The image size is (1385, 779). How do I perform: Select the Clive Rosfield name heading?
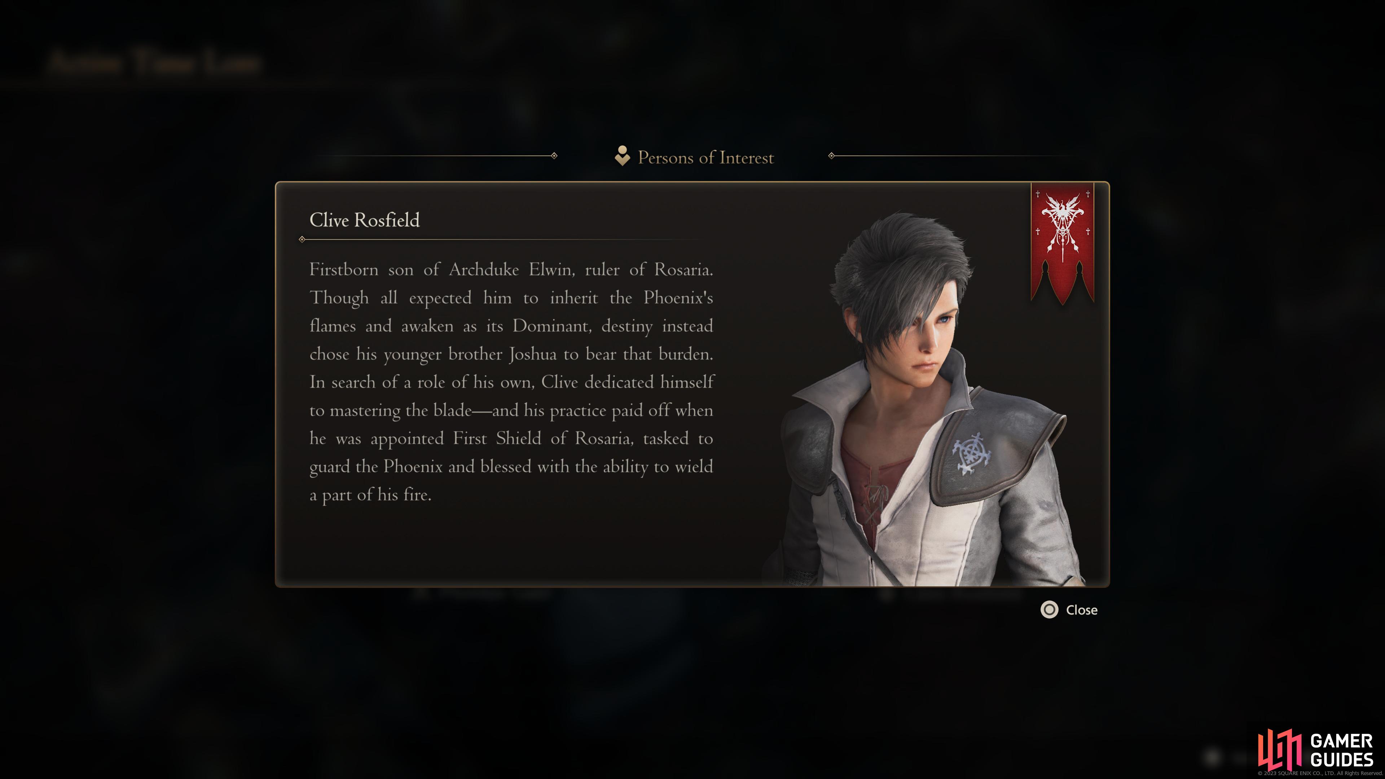[x=365, y=220]
